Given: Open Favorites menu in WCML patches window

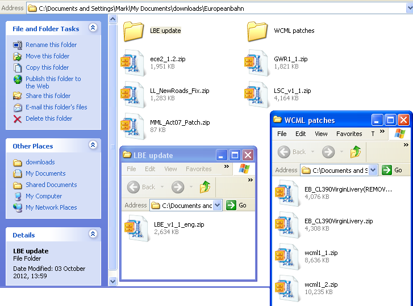Looking at the screenshot, I should [349, 134].
